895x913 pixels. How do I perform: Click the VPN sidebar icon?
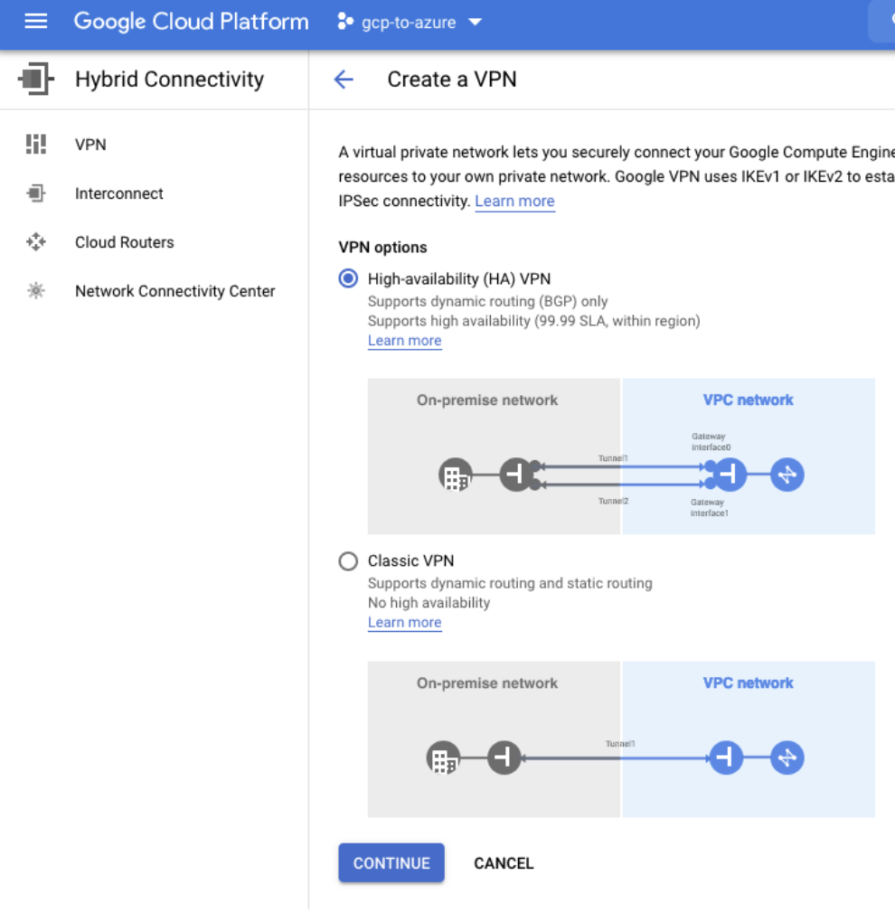click(36, 145)
